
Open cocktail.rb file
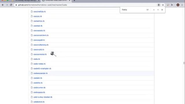(38, 26)
